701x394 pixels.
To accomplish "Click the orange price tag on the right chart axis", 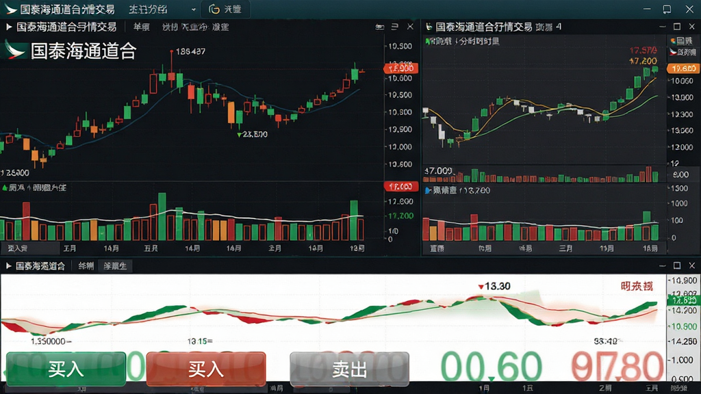I will click(x=683, y=68).
